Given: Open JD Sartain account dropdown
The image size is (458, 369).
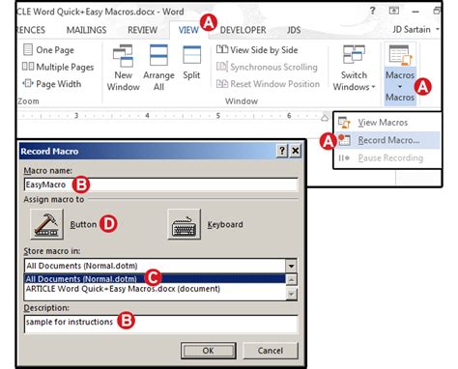Looking at the screenshot, I should coord(415,29).
